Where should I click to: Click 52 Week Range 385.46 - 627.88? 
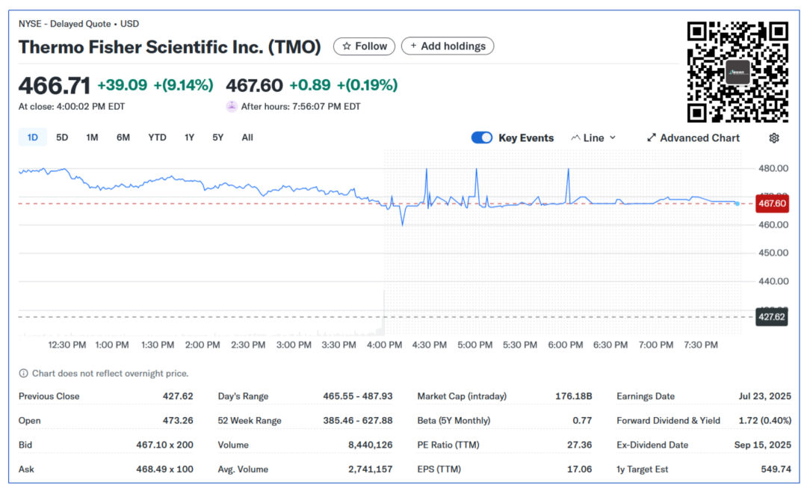point(358,421)
